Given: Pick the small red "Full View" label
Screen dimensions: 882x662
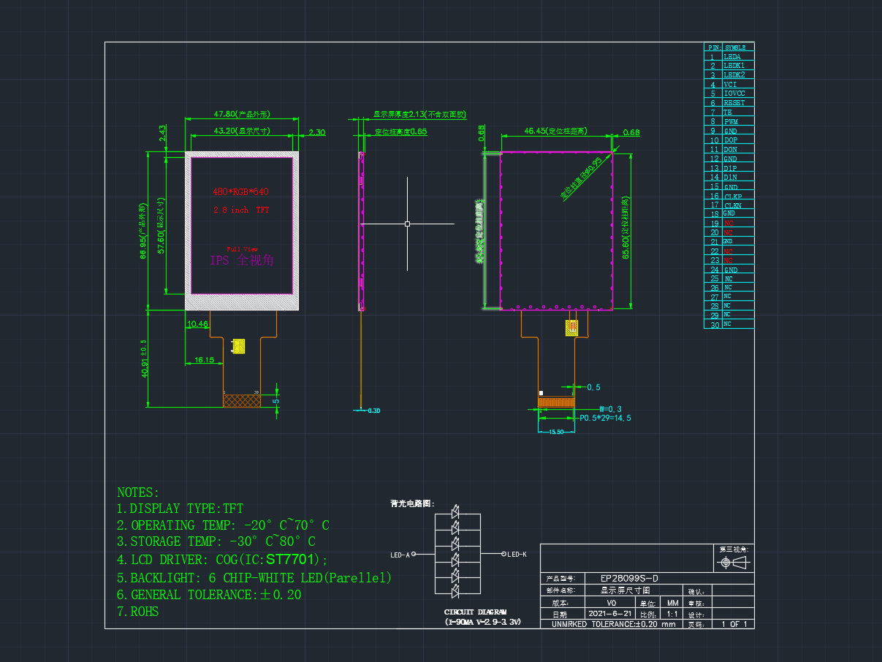Looking at the screenshot, I should [x=242, y=248].
